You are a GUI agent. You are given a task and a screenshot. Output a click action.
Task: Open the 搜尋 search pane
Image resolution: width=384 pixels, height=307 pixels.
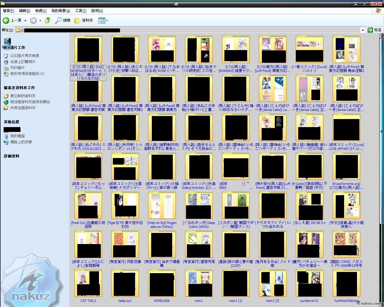point(62,20)
